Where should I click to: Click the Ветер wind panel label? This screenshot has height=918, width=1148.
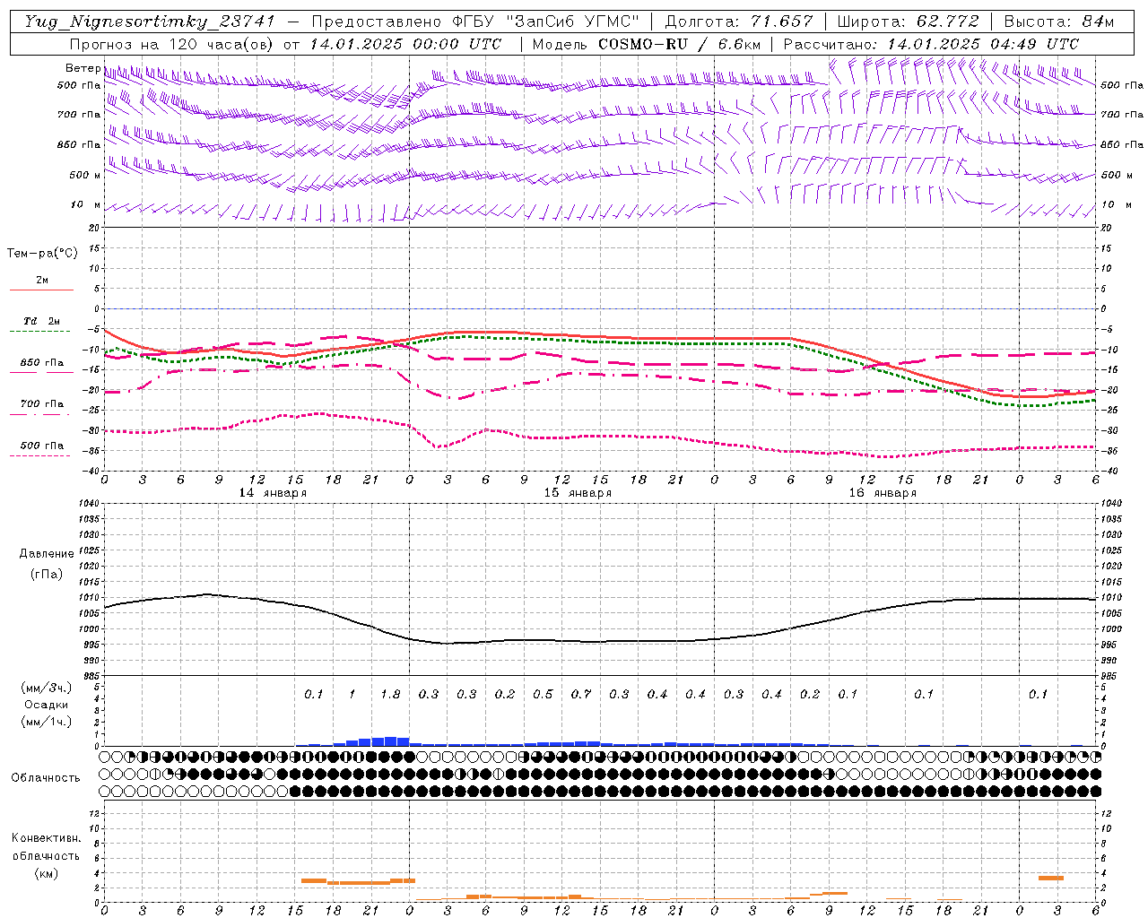coord(83,68)
